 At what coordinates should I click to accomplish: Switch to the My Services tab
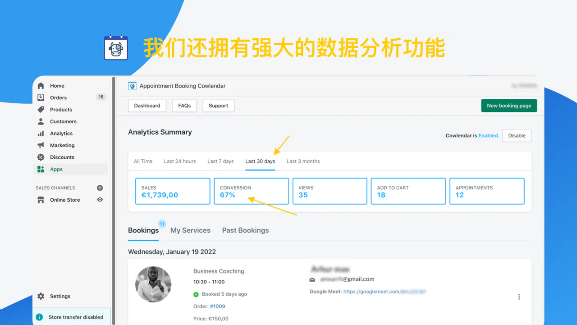tap(190, 230)
